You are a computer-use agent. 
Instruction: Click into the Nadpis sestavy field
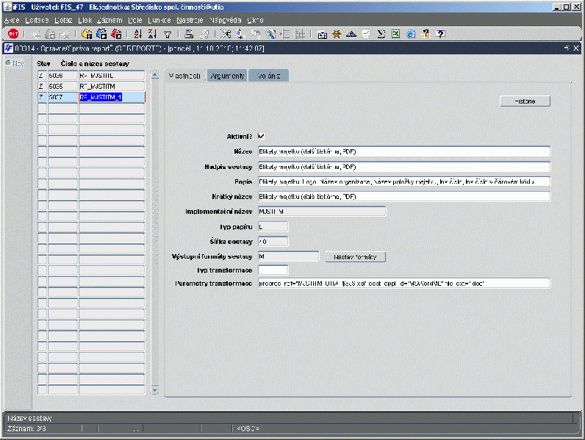[x=404, y=167]
